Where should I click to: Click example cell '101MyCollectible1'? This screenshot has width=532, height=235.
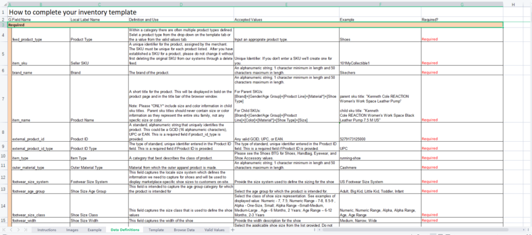380,54
